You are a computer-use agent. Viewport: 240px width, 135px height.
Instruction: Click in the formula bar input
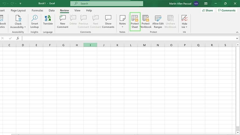[x=129, y=38]
